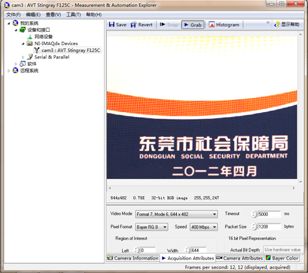
Task: Collapse the NI-IMAQdx Devices node
Action: (23, 43)
